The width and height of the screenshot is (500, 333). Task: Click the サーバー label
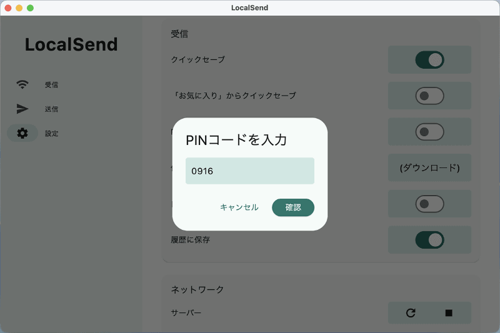pos(186,313)
